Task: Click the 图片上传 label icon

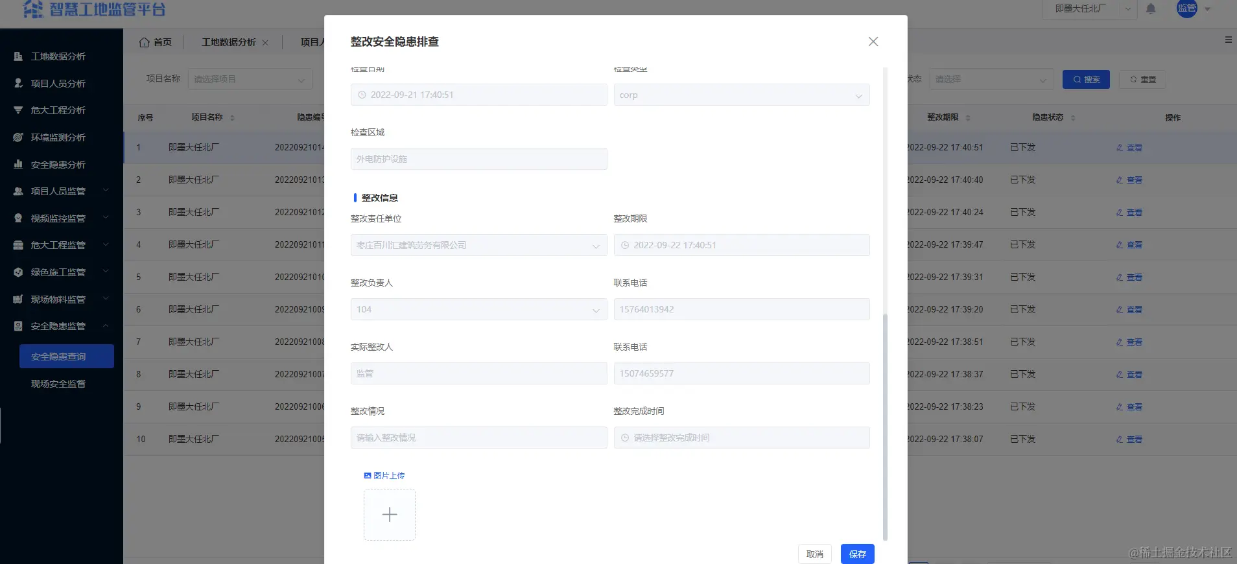Action: point(368,476)
